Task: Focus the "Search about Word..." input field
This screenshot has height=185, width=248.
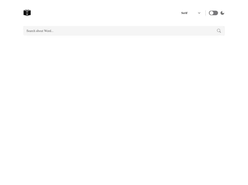Action: pos(119,31)
